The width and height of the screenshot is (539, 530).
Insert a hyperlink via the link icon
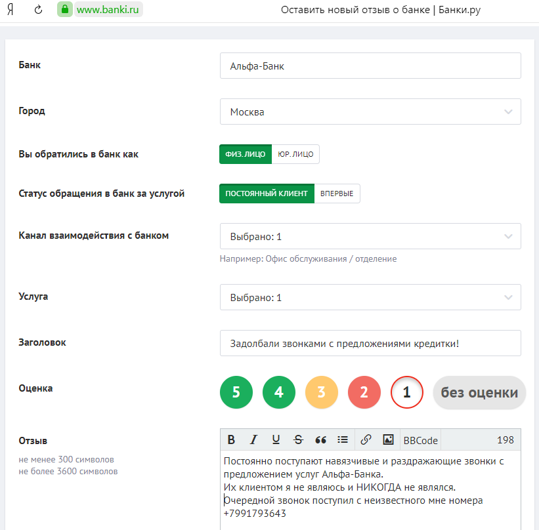point(365,439)
